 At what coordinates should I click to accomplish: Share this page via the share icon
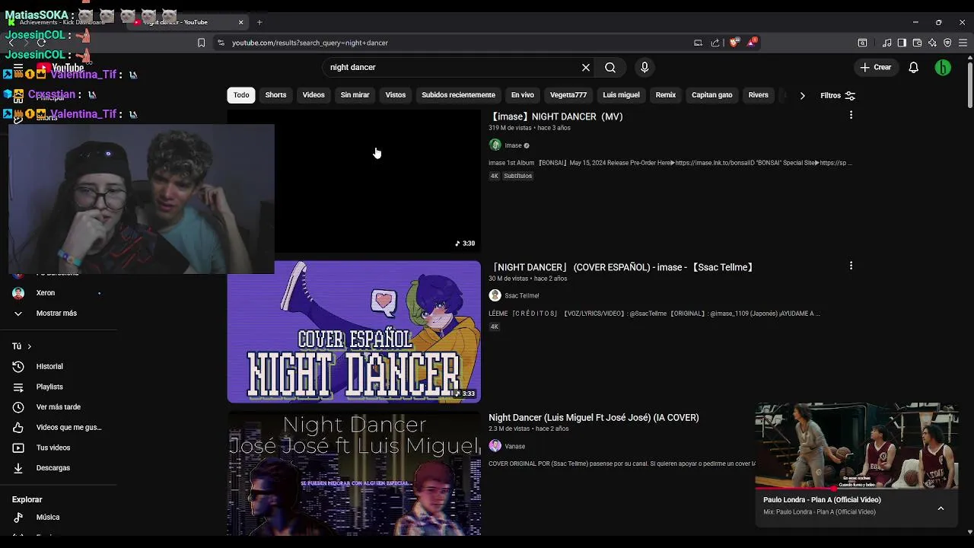tap(715, 43)
